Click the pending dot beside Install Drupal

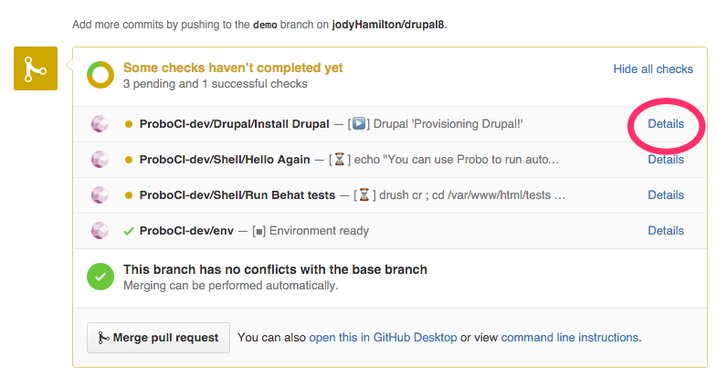(129, 124)
